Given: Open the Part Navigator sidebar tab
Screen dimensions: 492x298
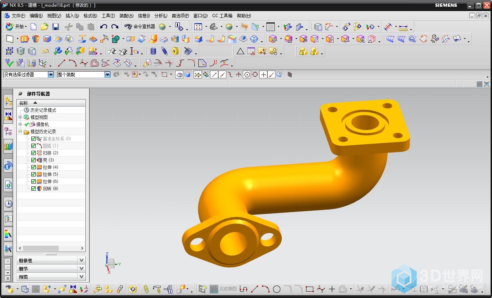Looking at the screenshot, I should pyautogui.click(x=8, y=131).
